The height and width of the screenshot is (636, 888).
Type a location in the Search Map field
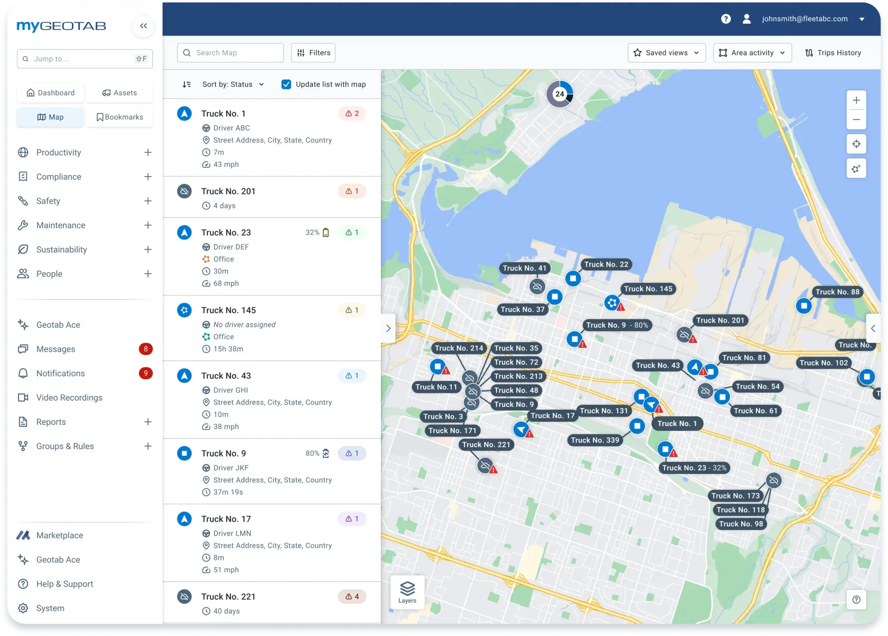tap(230, 52)
